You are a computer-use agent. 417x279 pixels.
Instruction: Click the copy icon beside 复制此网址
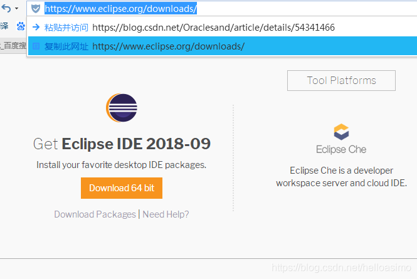pyautogui.click(x=36, y=46)
